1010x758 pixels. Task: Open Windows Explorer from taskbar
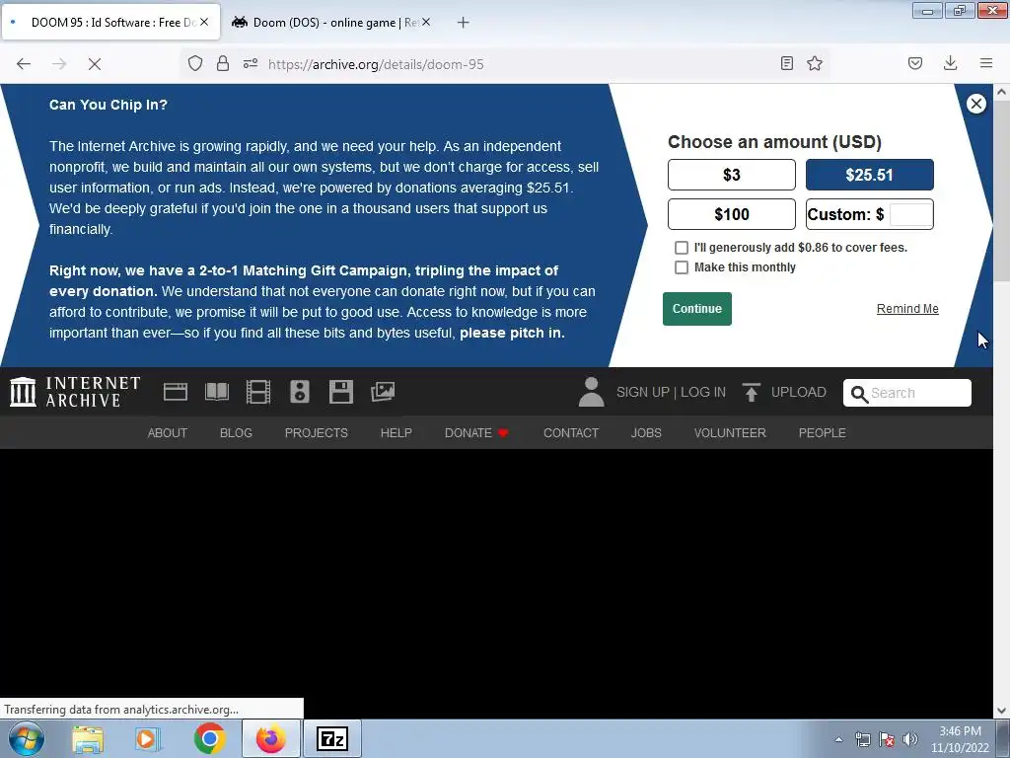(88, 739)
